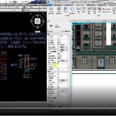Toggle the third checkbox in the second properties group
The width and height of the screenshot is (116, 116).
click(59, 78)
